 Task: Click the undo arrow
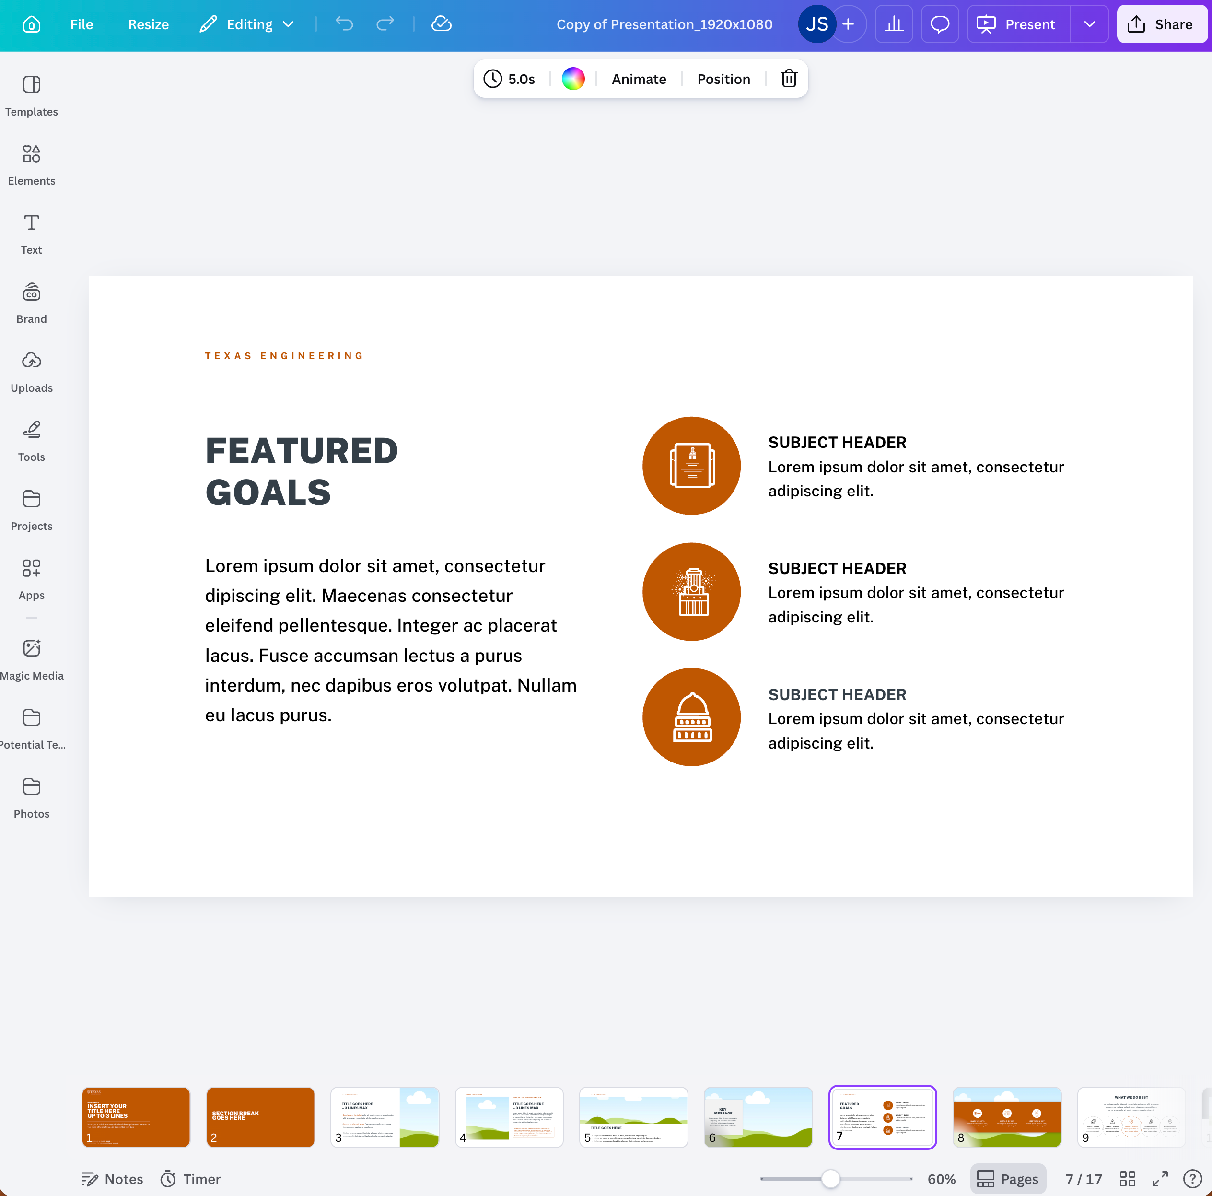[x=344, y=24]
